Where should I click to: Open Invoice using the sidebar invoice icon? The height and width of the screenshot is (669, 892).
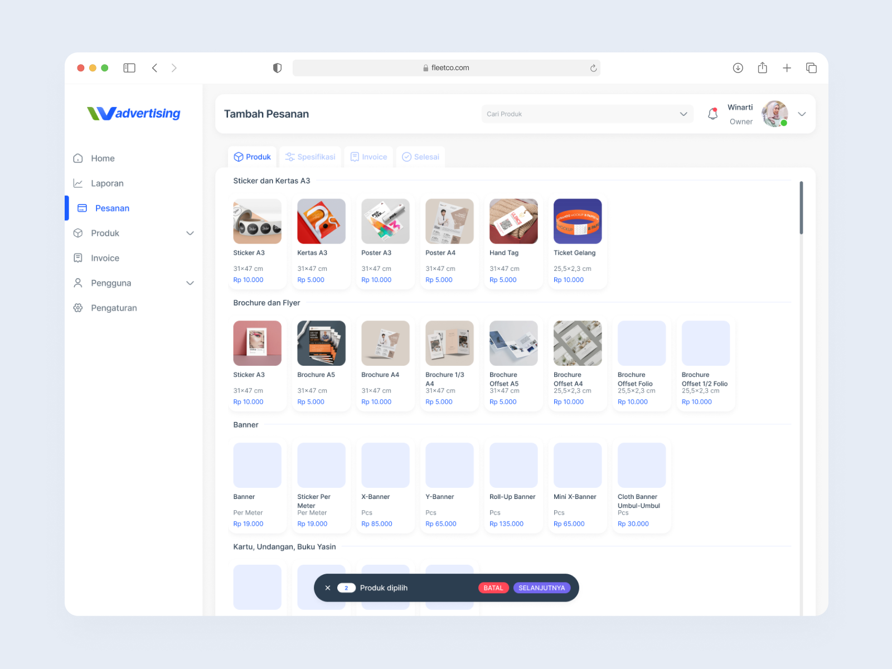tap(79, 258)
